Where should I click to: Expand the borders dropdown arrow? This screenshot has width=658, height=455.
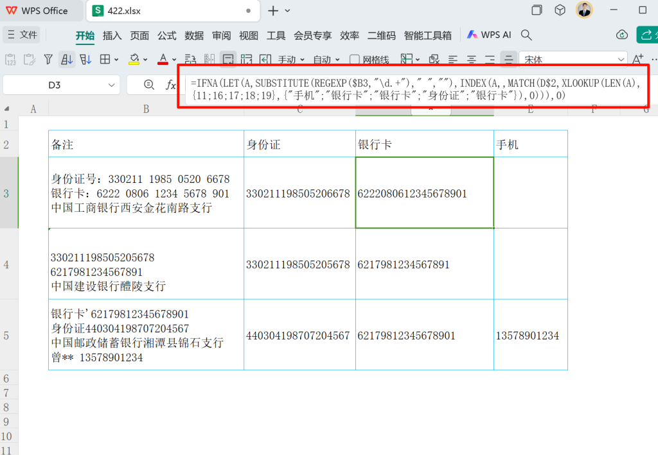pos(116,60)
